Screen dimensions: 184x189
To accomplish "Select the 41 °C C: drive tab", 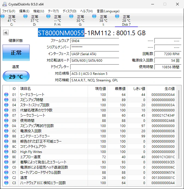I will pyautogui.click(x=11, y=20).
